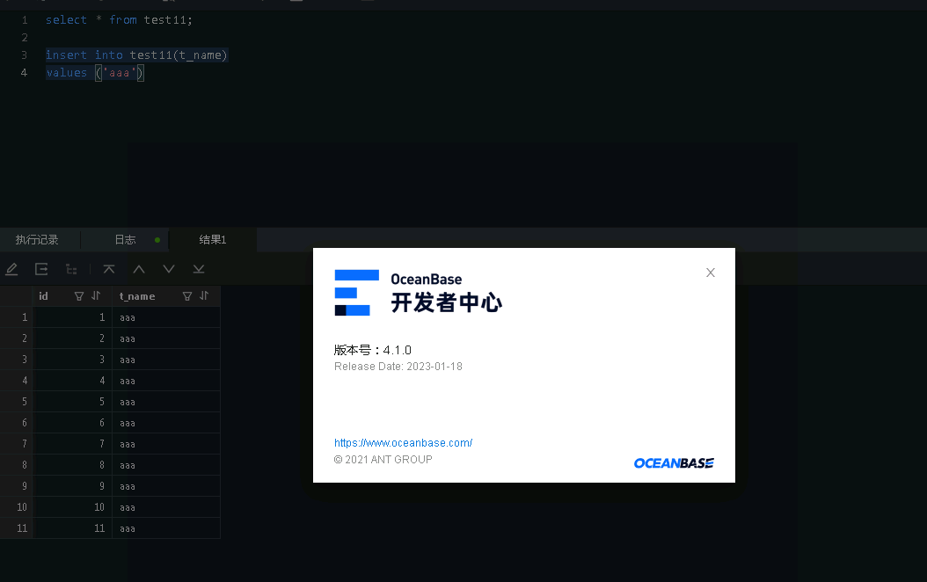
Task: Select t_name cell in row 11
Action: 166,528
